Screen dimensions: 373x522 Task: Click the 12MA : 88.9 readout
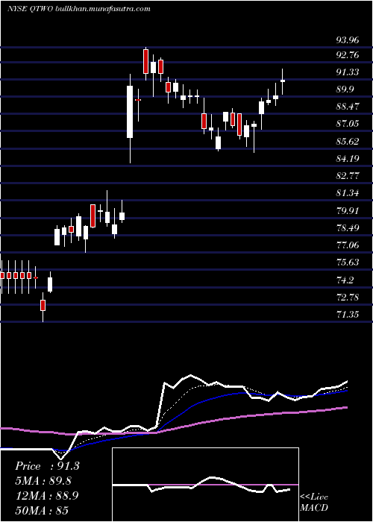tap(47, 495)
